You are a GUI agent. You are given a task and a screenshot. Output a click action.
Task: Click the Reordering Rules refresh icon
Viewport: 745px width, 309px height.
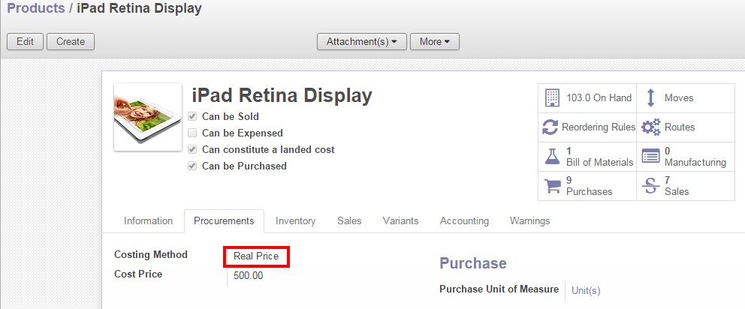[x=550, y=127]
